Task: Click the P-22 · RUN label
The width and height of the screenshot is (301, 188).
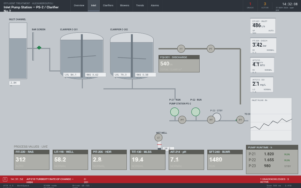Action: [x=196, y=100]
